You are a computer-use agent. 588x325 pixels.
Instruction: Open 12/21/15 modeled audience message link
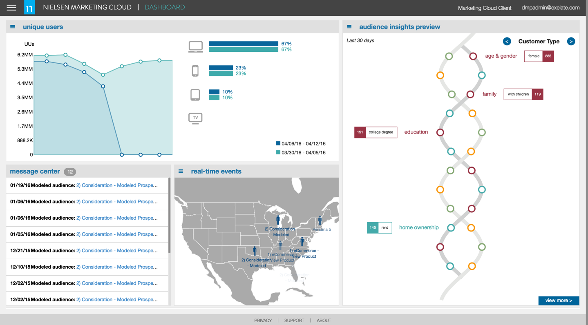117,251
